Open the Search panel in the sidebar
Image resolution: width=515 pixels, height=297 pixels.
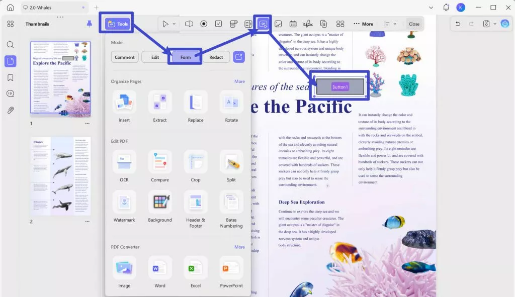(11, 44)
